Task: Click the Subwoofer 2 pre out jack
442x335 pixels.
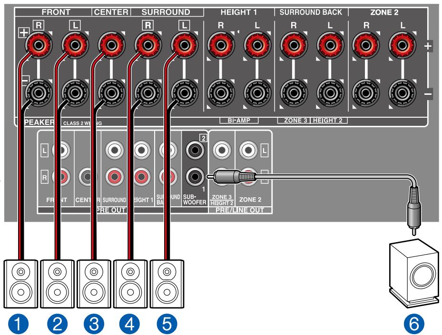Action: (x=195, y=150)
